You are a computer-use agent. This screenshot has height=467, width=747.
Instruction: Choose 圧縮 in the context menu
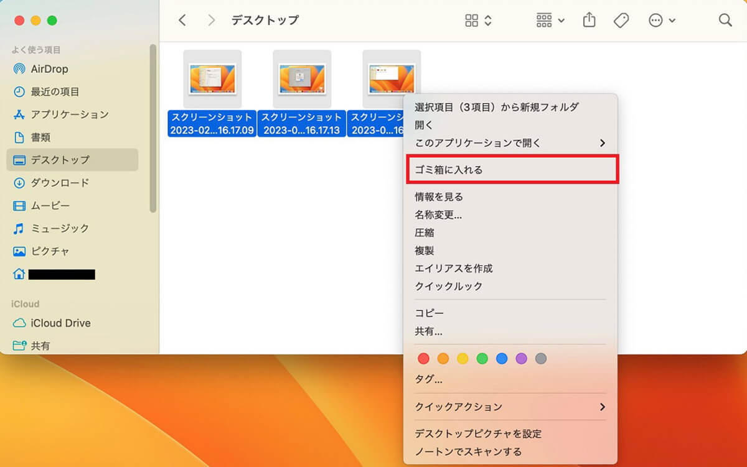510,233
